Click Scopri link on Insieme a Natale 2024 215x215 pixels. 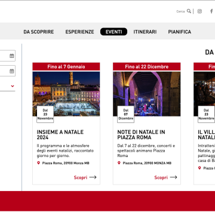[x=81, y=177]
